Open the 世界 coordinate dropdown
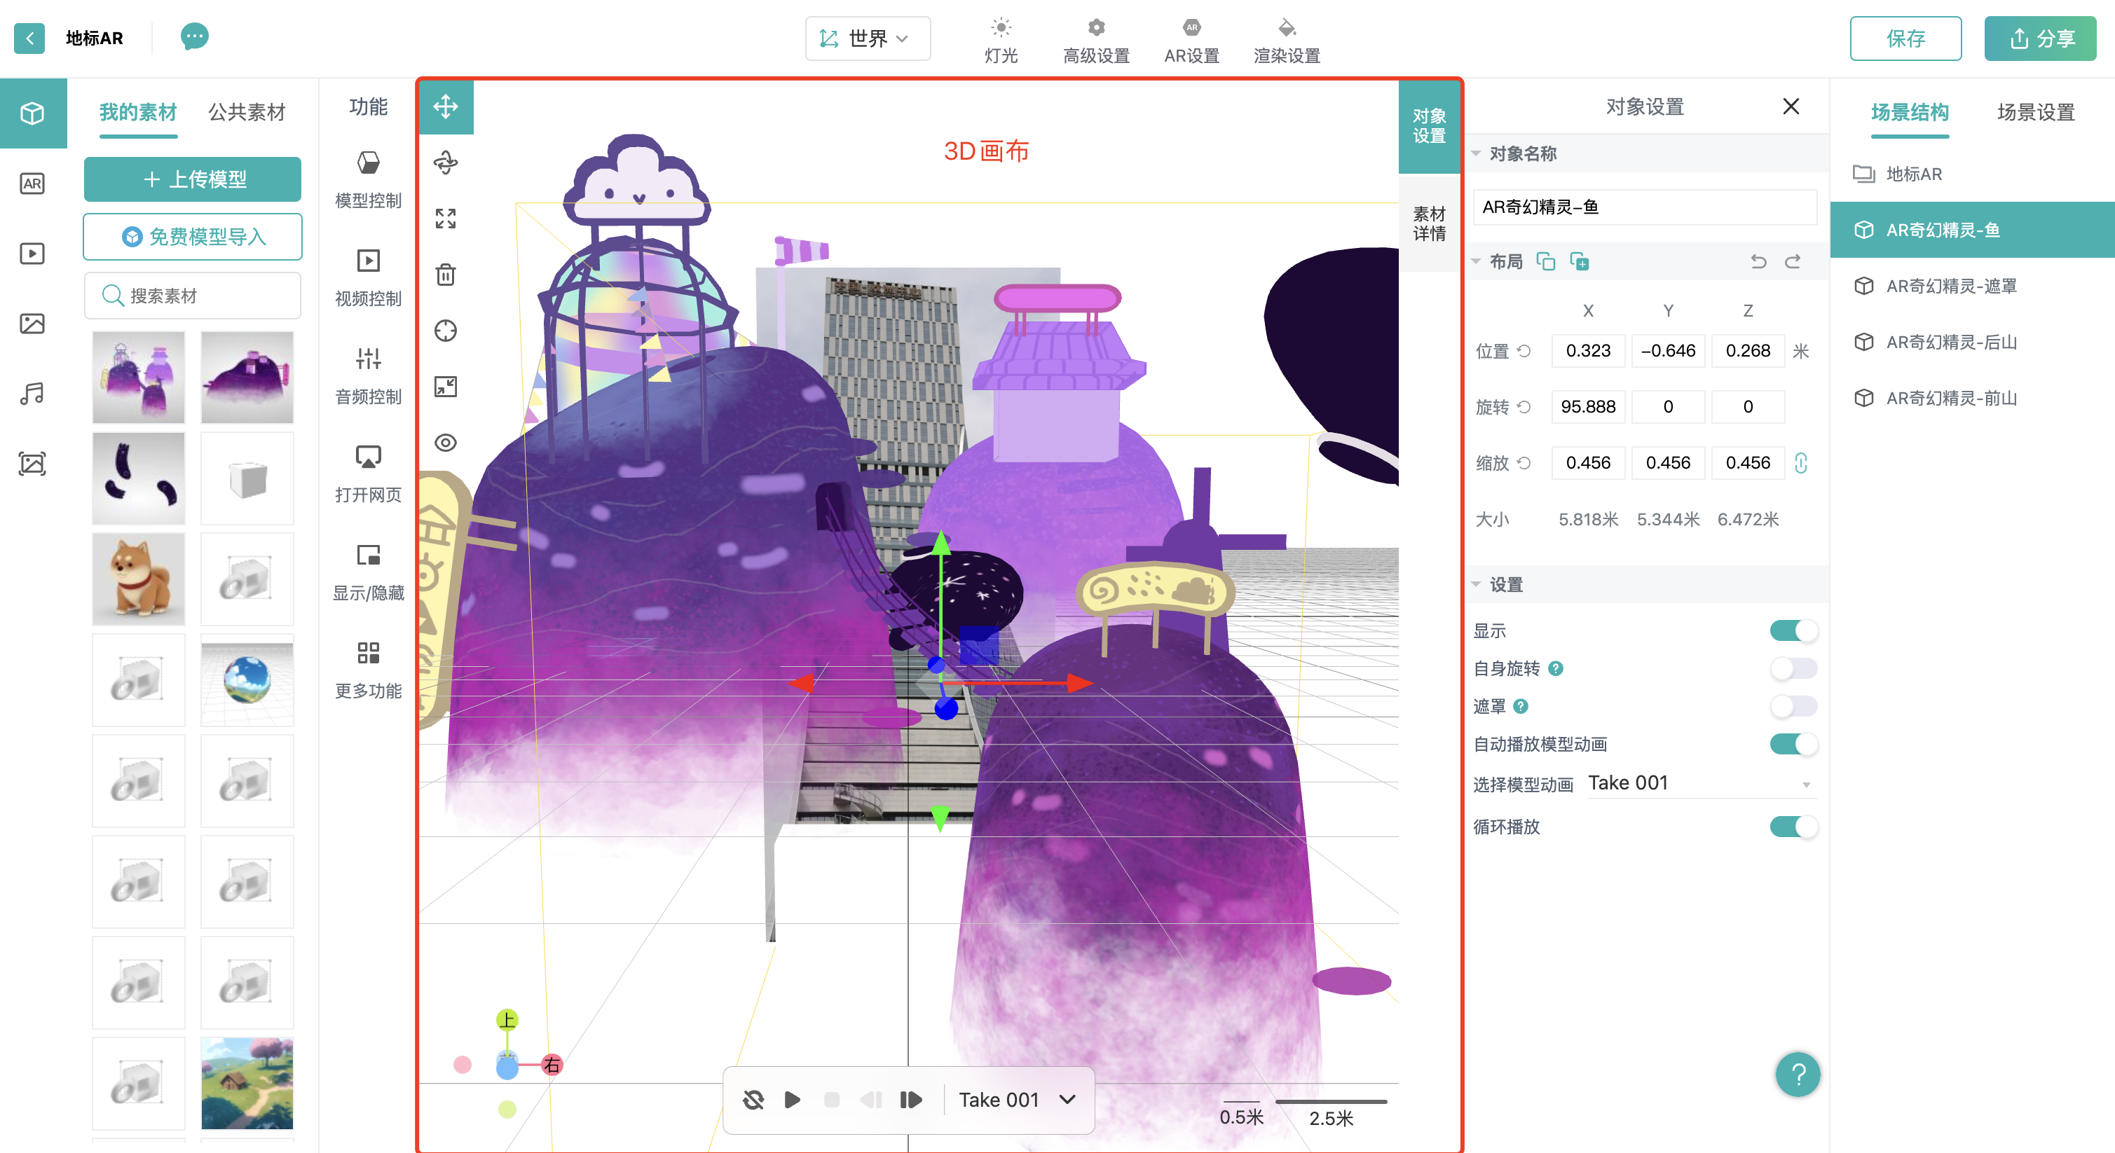2115x1153 pixels. click(867, 39)
